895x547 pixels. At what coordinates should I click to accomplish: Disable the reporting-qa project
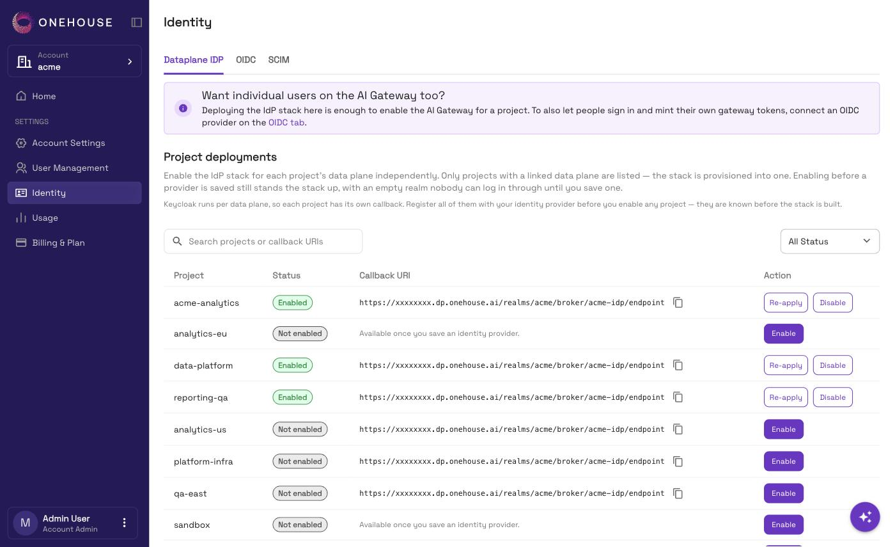(x=832, y=397)
